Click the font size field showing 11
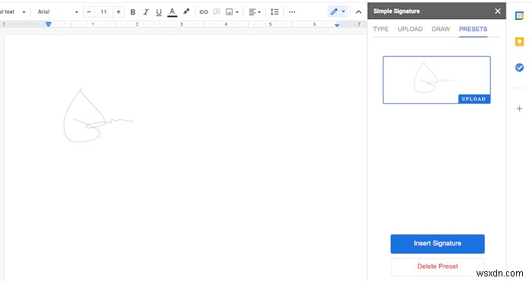The image size is (532, 281). [x=104, y=12]
